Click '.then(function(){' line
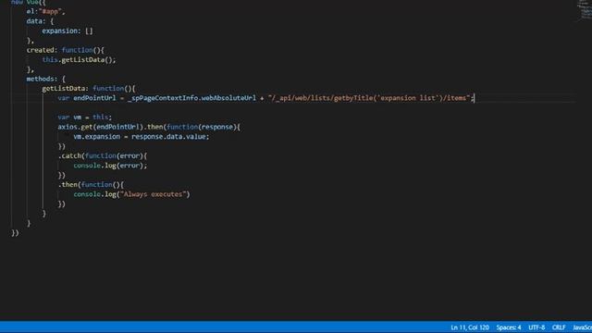The width and height of the screenshot is (592, 333). tap(91, 185)
